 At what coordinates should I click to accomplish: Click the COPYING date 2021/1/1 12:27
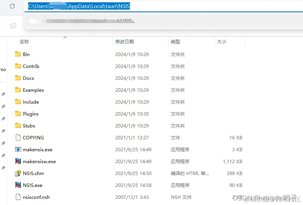click(x=132, y=138)
